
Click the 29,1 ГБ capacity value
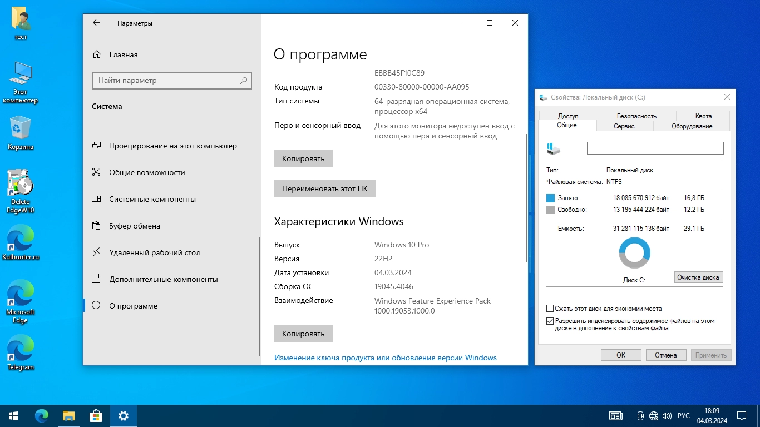tap(694, 228)
